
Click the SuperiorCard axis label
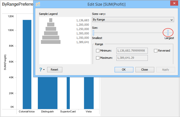point(68,112)
